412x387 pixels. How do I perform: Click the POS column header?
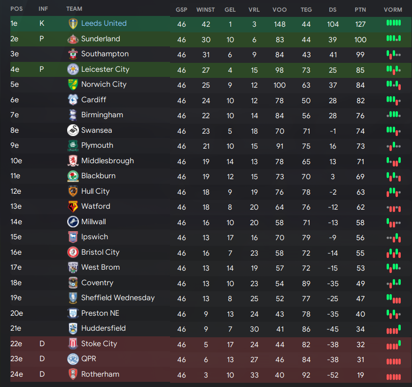pos(16,9)
